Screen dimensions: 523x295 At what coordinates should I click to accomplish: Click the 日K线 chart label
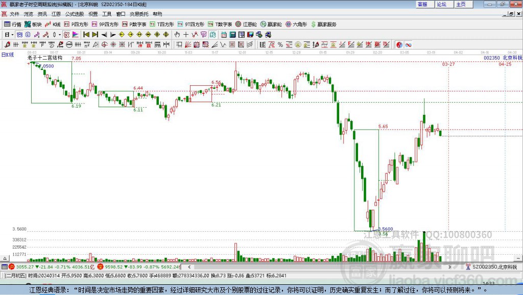coord(8,55)
